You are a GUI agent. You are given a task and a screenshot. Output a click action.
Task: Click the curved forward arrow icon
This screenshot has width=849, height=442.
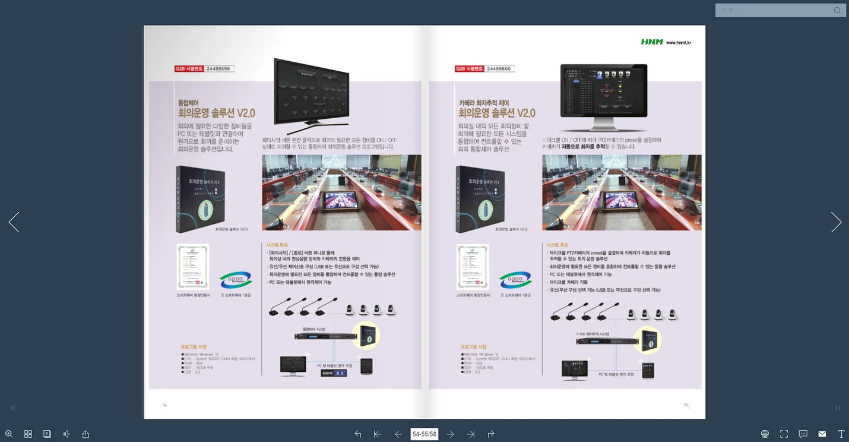491,434
